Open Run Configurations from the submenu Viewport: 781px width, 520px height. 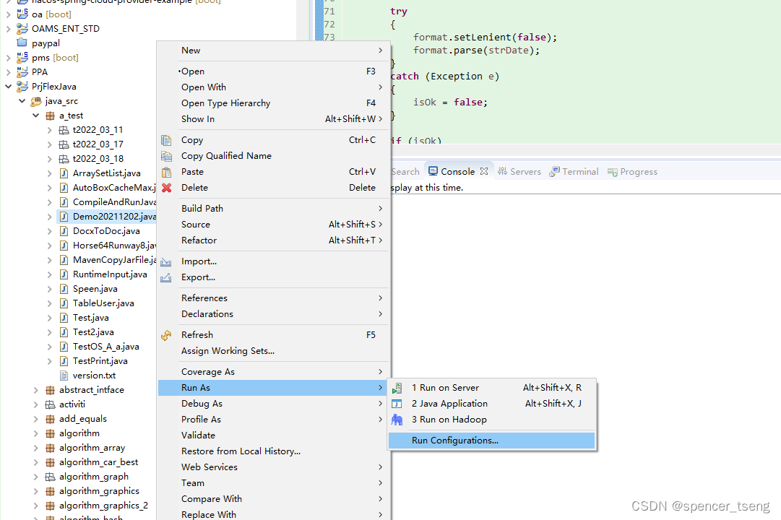(454, 440)
